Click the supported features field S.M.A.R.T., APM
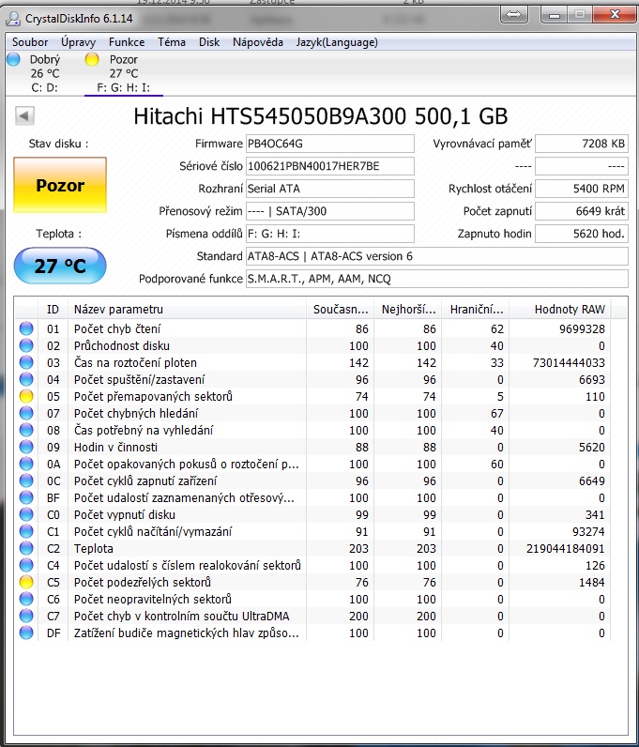Screen dimensions: 639x747 pyautogui.click(x=437, y=279)
